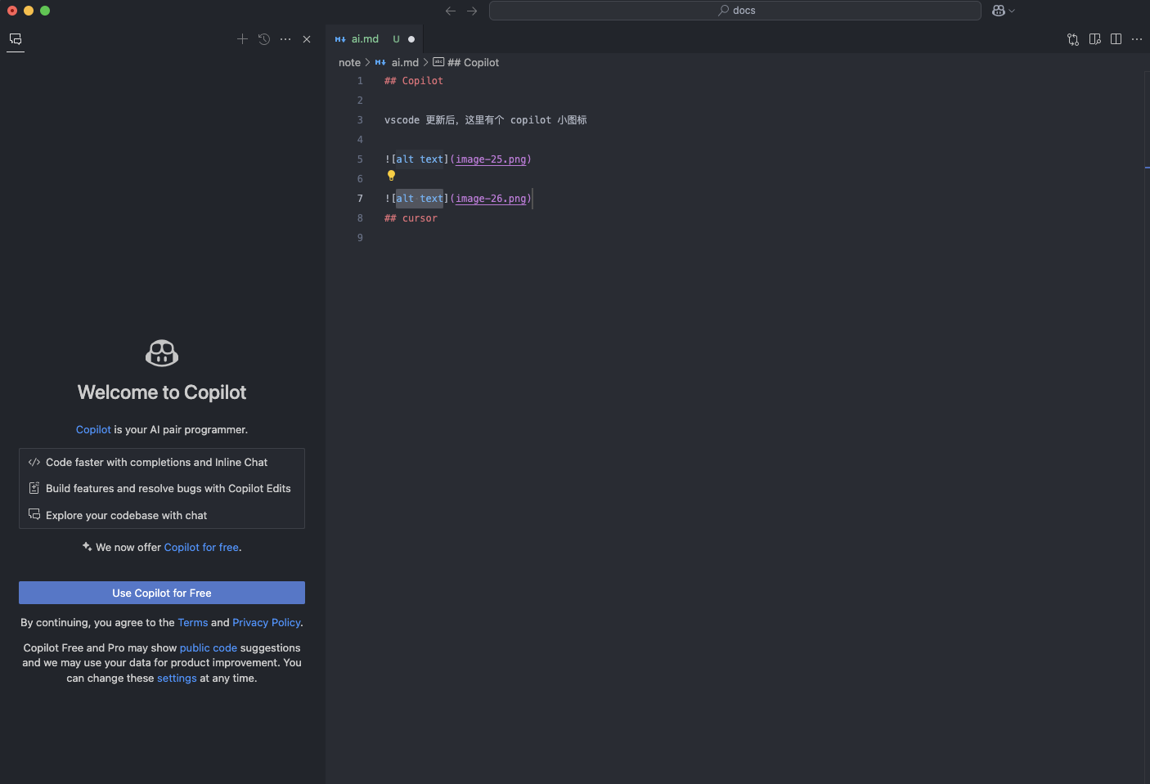Open the image-26.png link

click(x=491, y=199)
